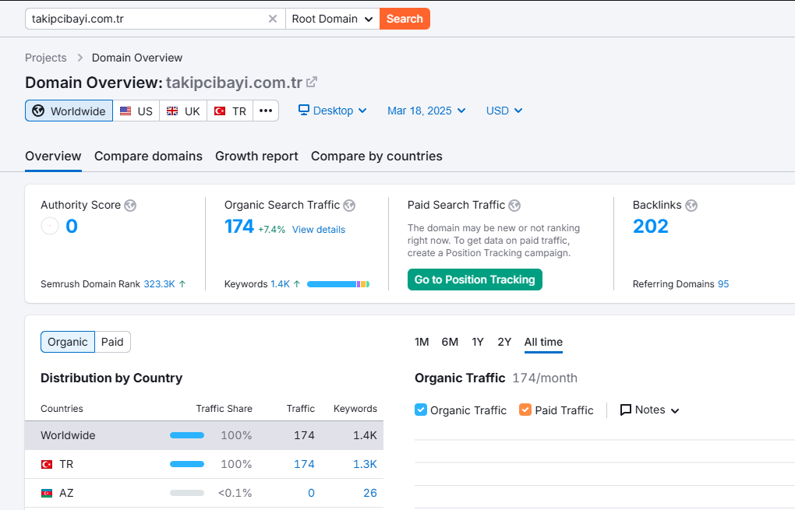The width and height of the screenshot is (795, 510).
Task: Uncheck the Organic Traffic checkbox
Action: [421, 410]
